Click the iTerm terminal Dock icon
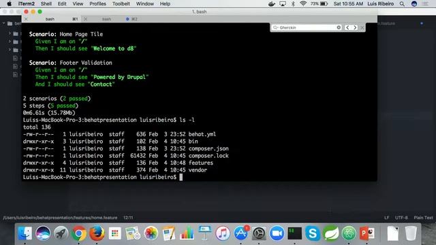Viewport: 436px width, 245px height. tap(295, 233)
